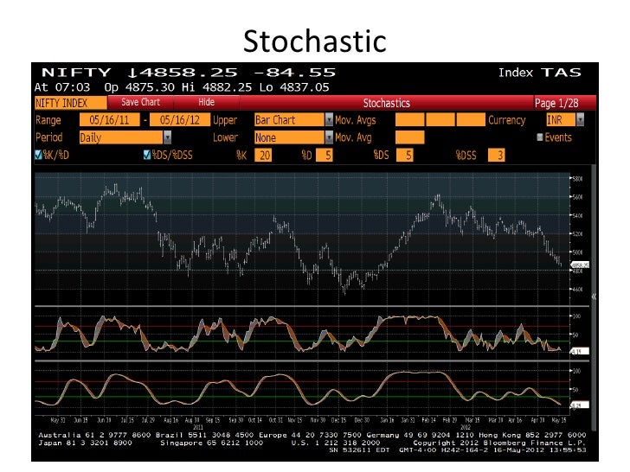Viewport: 630px width, 472px height.
Task: Click the 'Oct 14' date axis label
Action: tap(255, 420)
